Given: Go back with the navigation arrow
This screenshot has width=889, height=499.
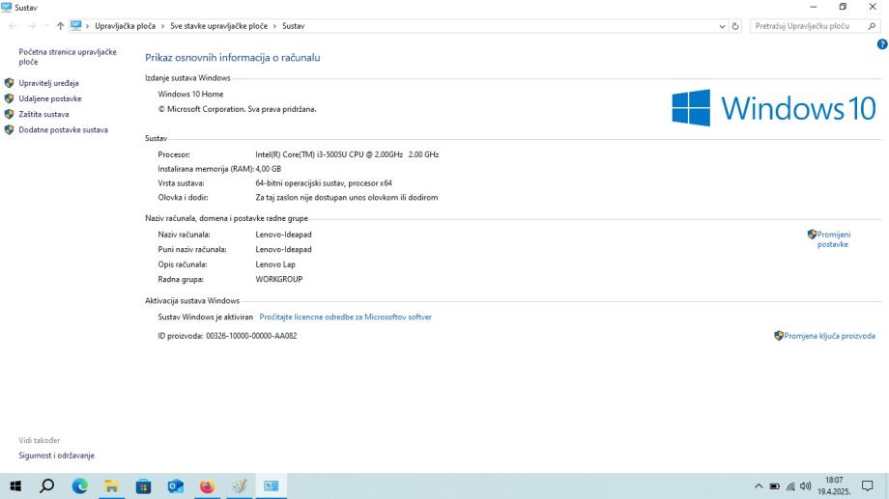Looking at the screenshot, I should [13, 26].
